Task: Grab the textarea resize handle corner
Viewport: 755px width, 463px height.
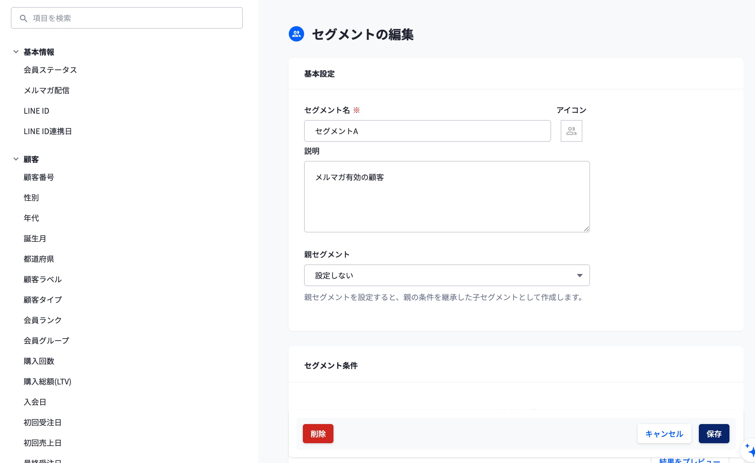Action: 586,229
